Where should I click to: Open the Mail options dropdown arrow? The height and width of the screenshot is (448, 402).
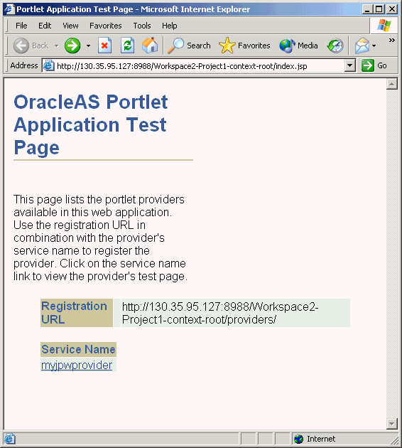click(374, 46)
